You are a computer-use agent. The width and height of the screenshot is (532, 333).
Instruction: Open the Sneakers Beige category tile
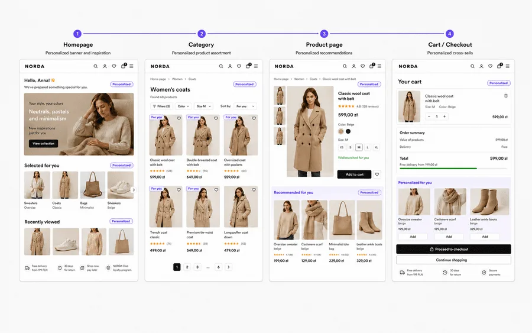(121, 190)
